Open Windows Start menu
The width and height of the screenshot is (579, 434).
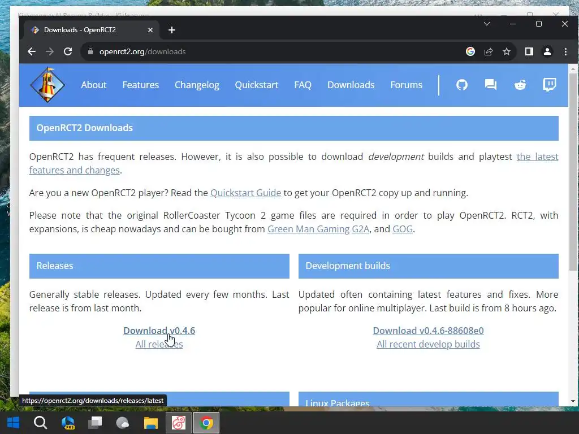14,423
